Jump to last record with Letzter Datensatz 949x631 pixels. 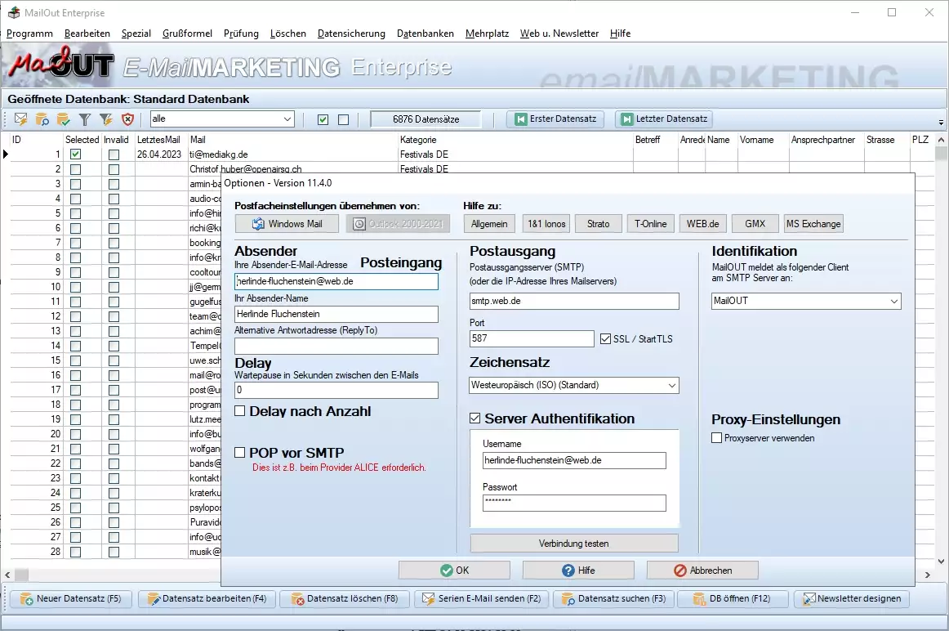(663, 119)
